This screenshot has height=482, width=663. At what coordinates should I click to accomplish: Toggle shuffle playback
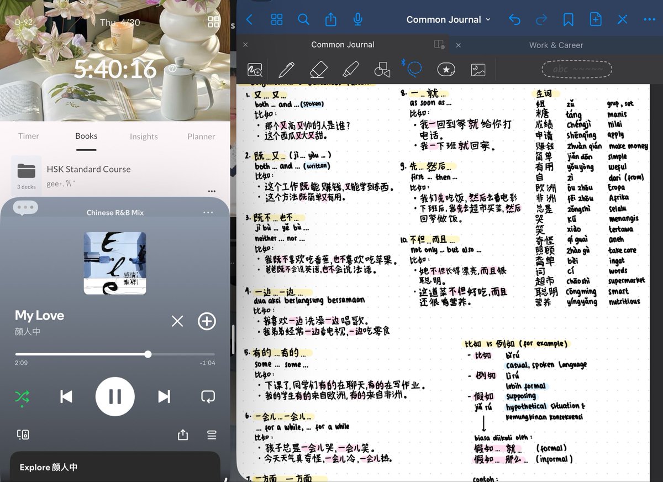[22, 397]
